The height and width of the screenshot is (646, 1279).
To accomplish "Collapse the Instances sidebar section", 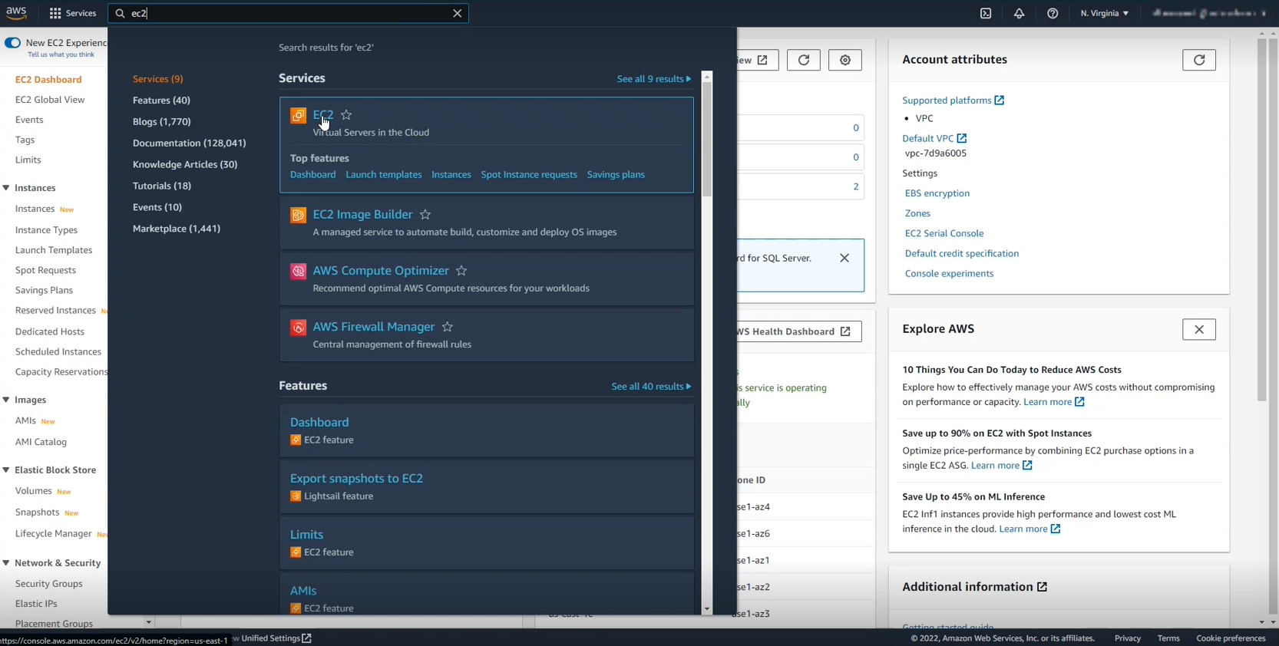I will [6, 188].
